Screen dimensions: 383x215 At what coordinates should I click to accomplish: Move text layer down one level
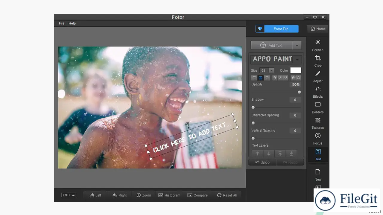click(x=269, y=153)
